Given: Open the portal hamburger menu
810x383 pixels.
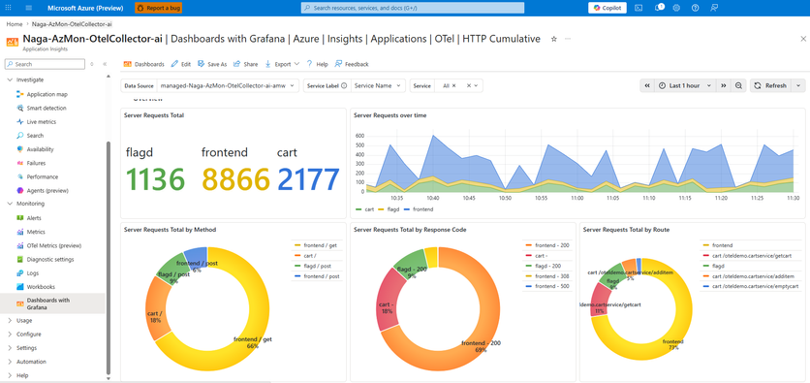Looking at the screenshot, I should coord(28,8).
